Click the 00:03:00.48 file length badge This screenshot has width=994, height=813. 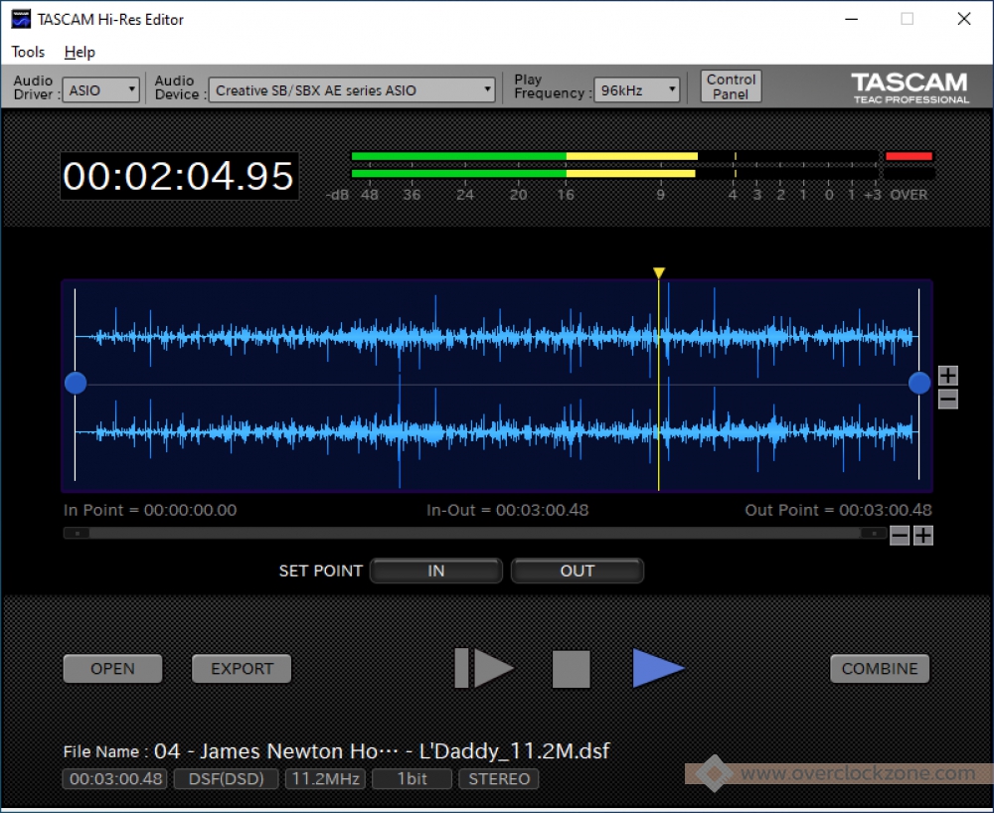click(115, 779)
